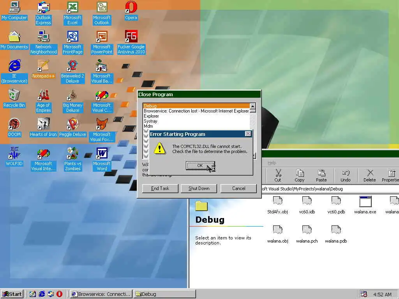Launch Opera browser desktop icon
399x299 pixels.
pyautogui.click(x=131, y=11)
